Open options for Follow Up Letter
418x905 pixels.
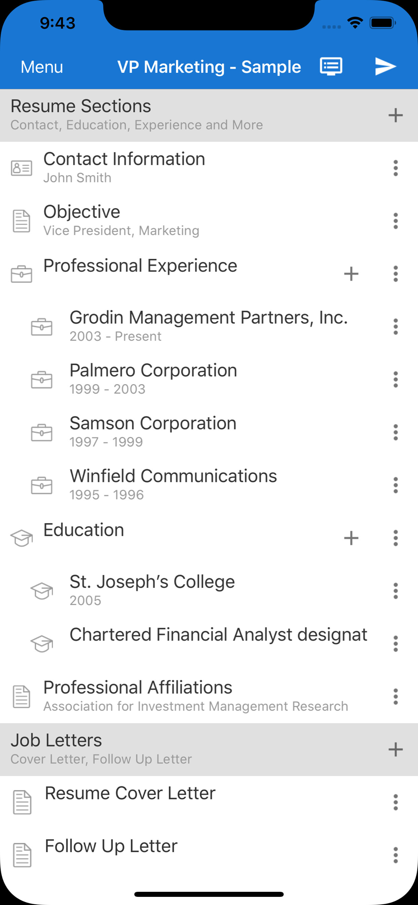(395, 855)
